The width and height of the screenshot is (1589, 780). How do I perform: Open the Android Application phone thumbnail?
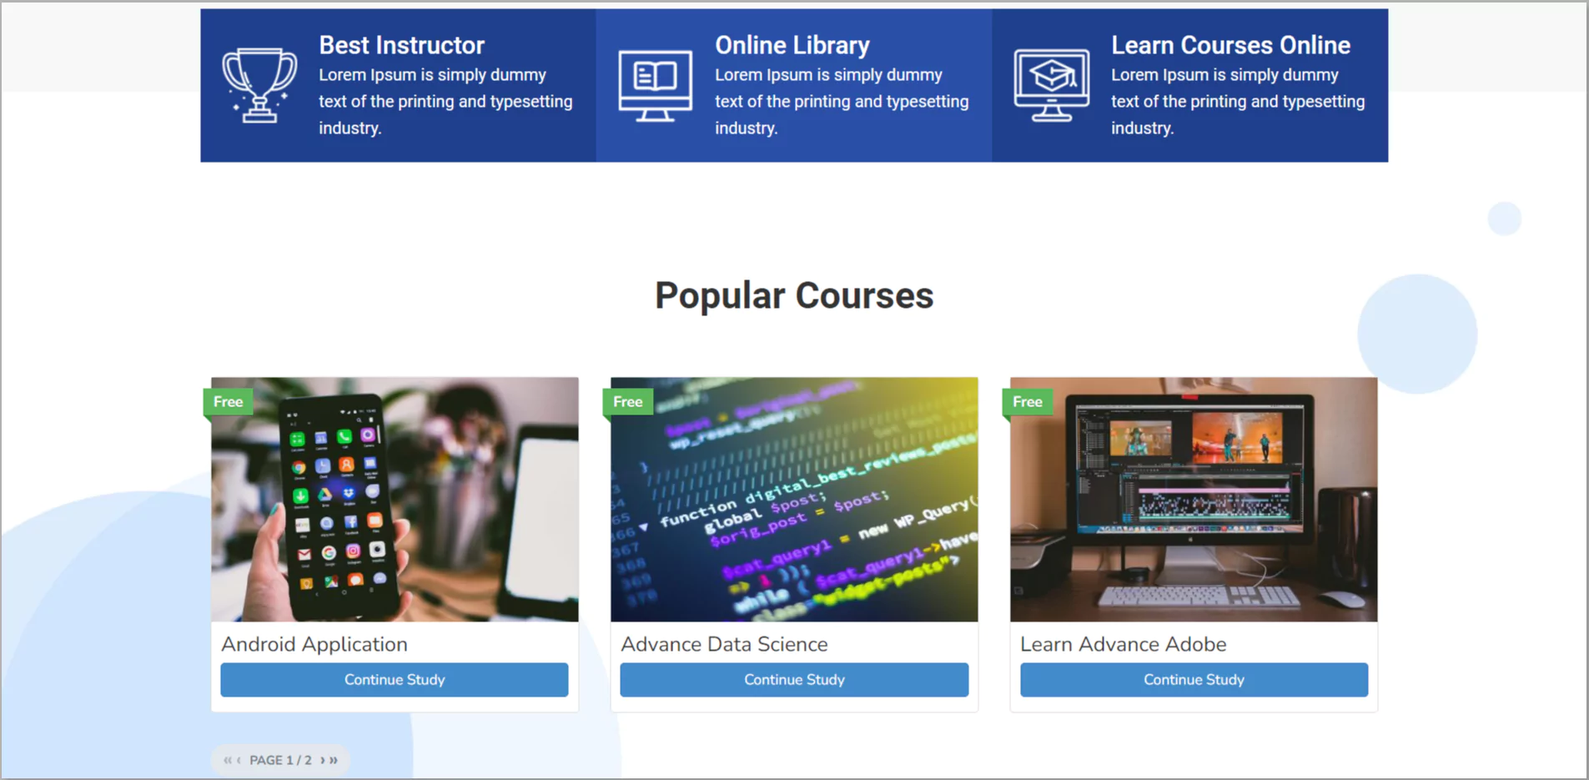point(395,499)
